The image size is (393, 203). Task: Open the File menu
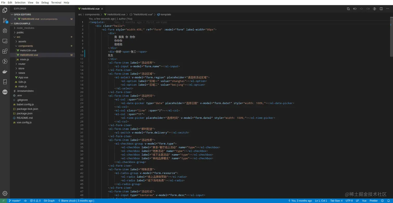coord(3,3)
